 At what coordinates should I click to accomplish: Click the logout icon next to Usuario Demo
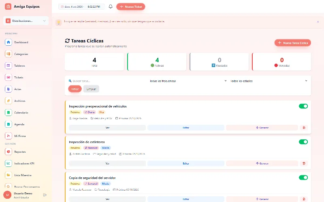click(x=45, y=195)
